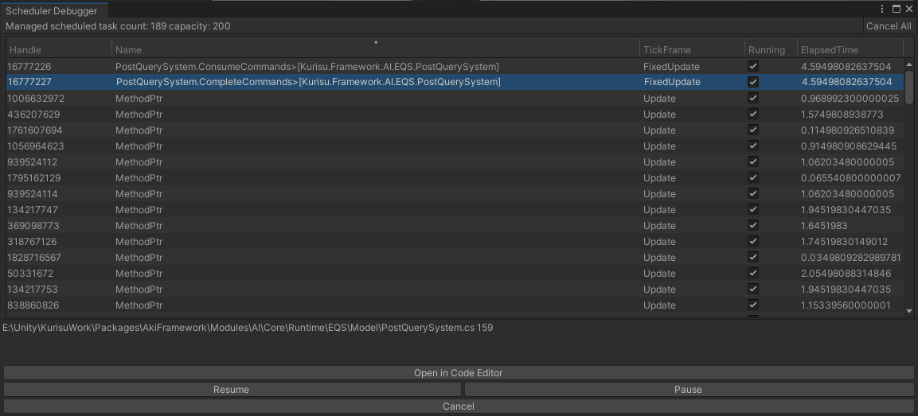Click Open in Code Editor
918x416 pixels.
[459, 373]
